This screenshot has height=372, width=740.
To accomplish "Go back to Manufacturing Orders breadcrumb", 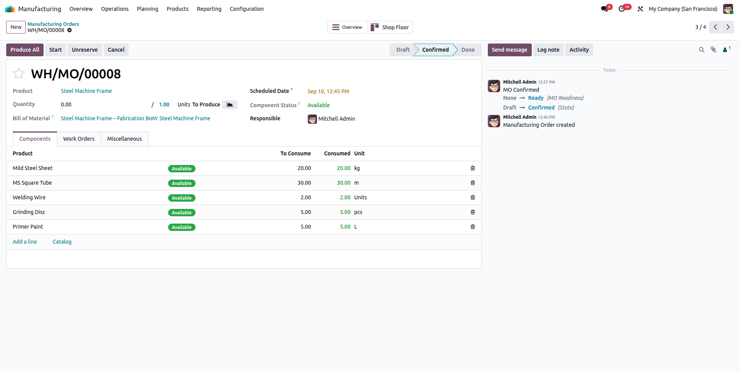I will coord(53,24).
